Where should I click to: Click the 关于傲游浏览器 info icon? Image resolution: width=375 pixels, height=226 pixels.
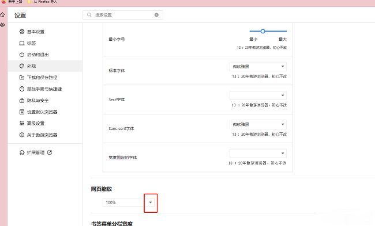tap(22, 135)
